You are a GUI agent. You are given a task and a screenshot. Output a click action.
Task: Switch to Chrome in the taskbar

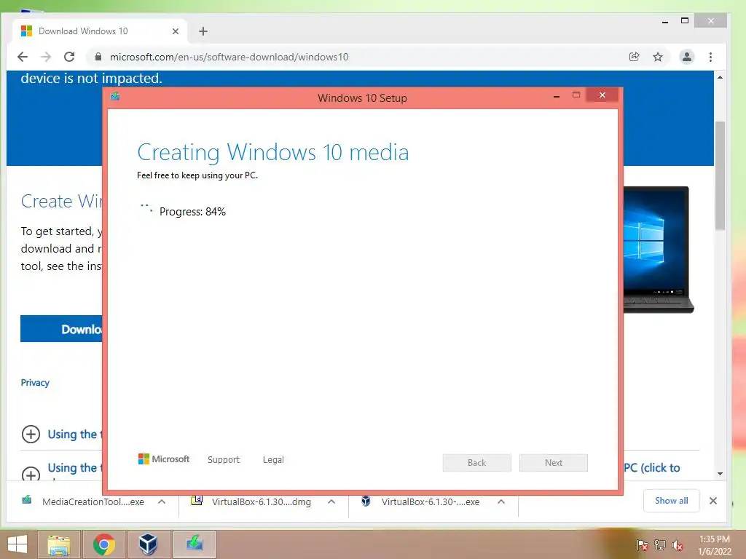(103, 544)
